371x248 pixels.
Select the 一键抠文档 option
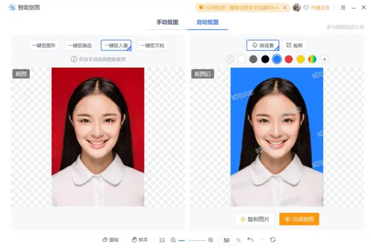pyautogui.click(x=152, y=46)
